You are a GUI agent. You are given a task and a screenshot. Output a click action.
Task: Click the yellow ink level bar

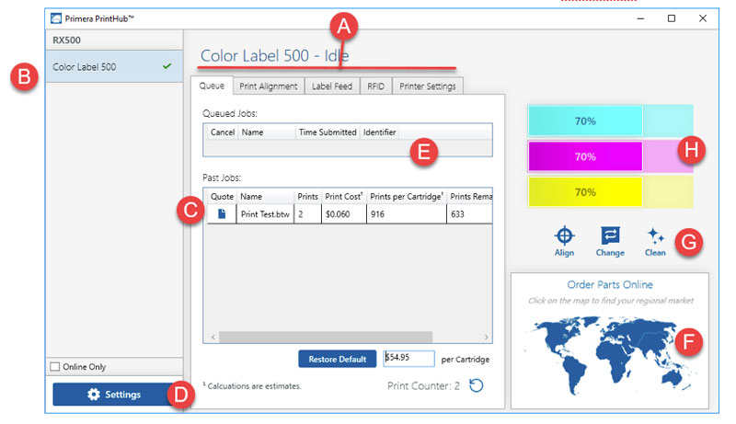click(610, 192)
